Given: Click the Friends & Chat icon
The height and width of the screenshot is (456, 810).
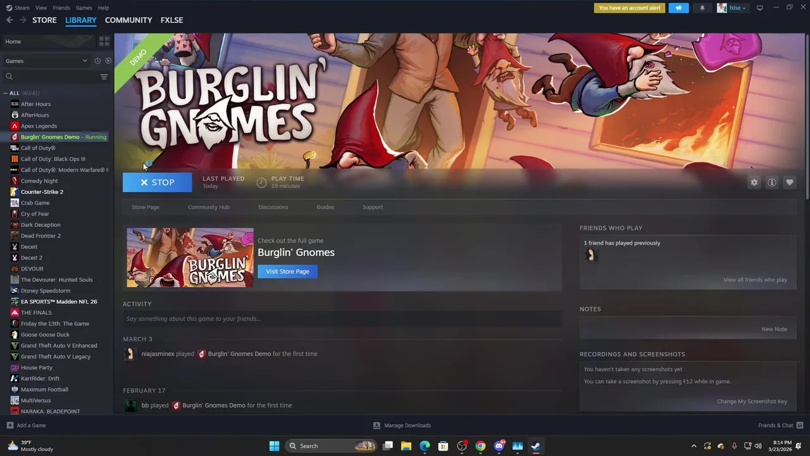Looking at the screenshot, I should [800, 426].
